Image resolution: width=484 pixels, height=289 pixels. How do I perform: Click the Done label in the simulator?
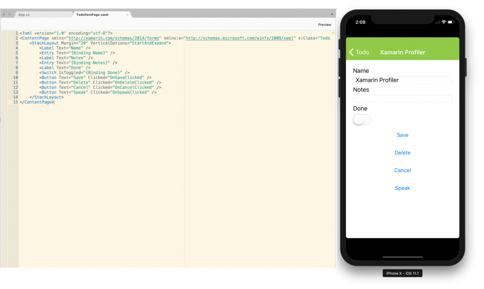(x=360, y=108)
